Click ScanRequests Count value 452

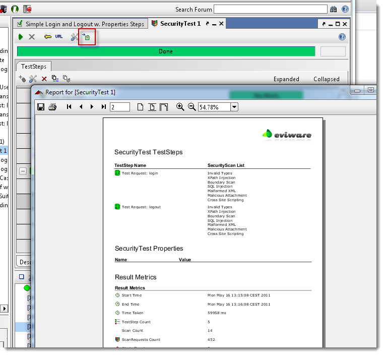[x=211, y=339]
